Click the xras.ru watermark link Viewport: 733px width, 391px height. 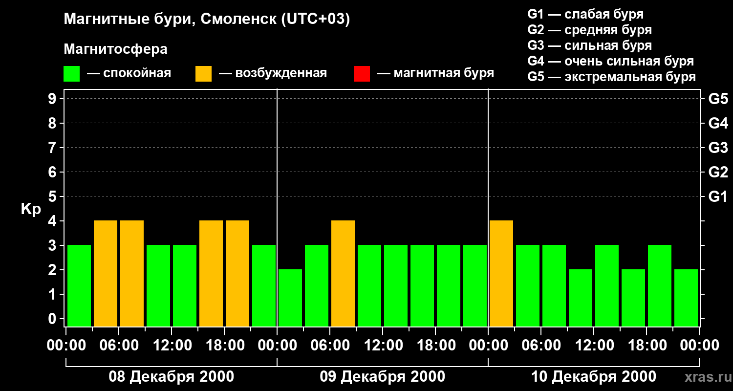[x=706, y=377]
